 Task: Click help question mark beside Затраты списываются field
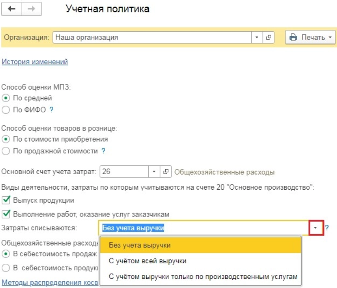click(x=327, y=228)
